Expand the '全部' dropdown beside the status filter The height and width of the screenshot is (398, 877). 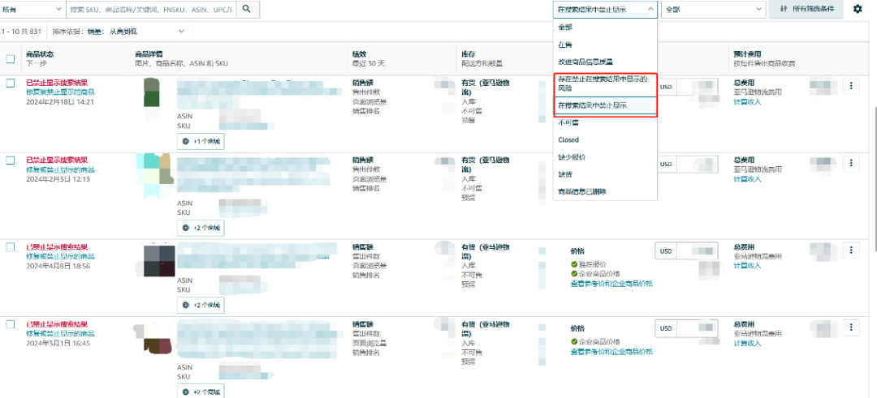[712, 9]
